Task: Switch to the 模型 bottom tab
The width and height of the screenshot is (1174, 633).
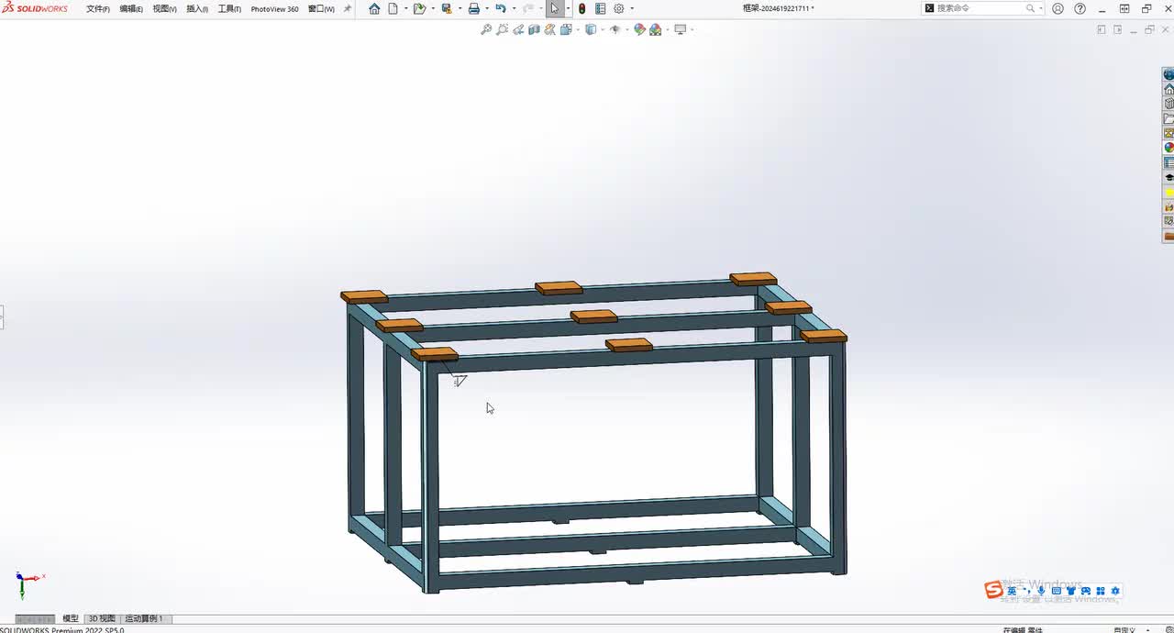Action: (70, 619)
